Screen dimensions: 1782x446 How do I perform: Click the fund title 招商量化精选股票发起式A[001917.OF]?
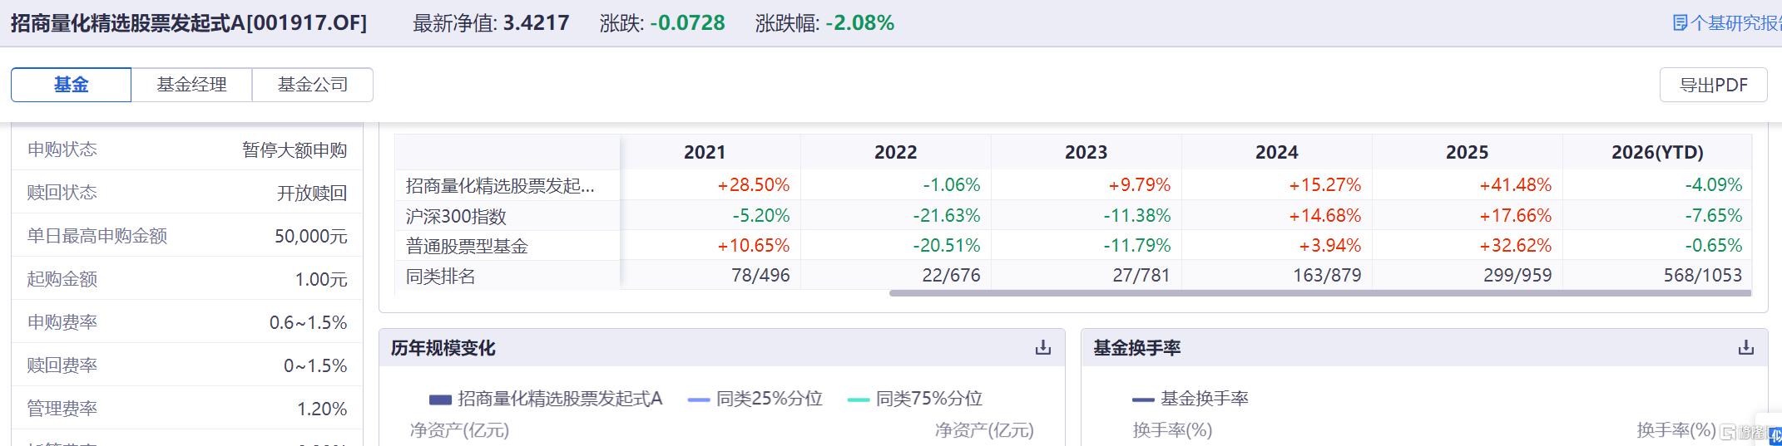coord(189,23)
